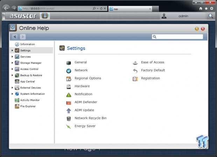The height and width of the screenshot is (157, 217).
Task: Click the Network Recycle Bin trash icon
Action: click(x=69, y=119)
